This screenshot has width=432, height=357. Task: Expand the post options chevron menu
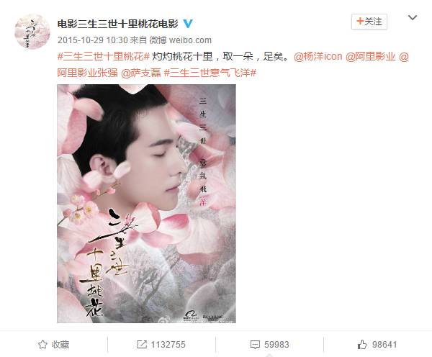tap(412, 17)
